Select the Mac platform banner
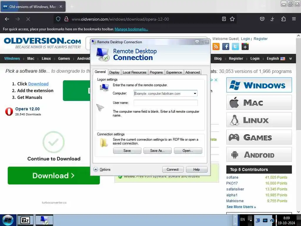This screenshot has height=226, width=301. click(259, 102)
